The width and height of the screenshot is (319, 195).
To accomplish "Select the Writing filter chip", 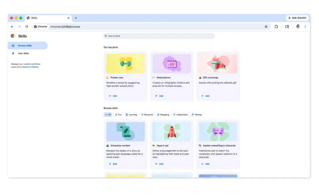I will pos(197,115).
